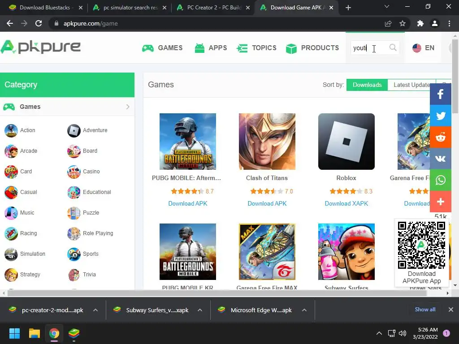Sort games by Latest Update
Viewport: 459px width, 344px height.
(x=411, y=85)
